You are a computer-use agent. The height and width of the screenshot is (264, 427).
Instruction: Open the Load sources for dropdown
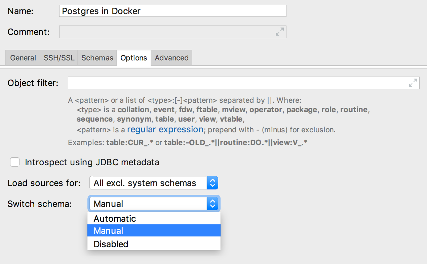pos(153,183)
